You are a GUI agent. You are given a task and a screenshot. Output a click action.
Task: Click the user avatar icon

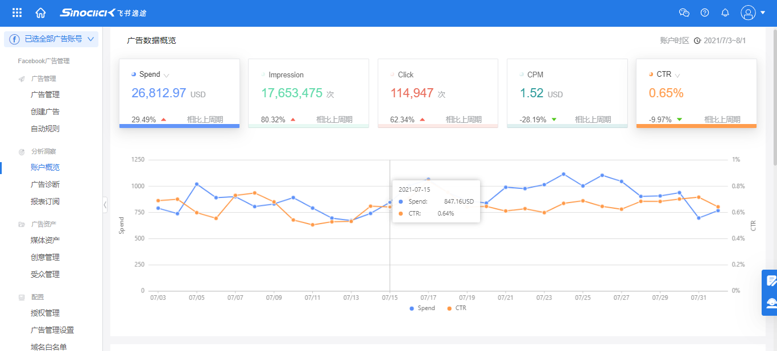pyautogui.click(x=748, y=13)
